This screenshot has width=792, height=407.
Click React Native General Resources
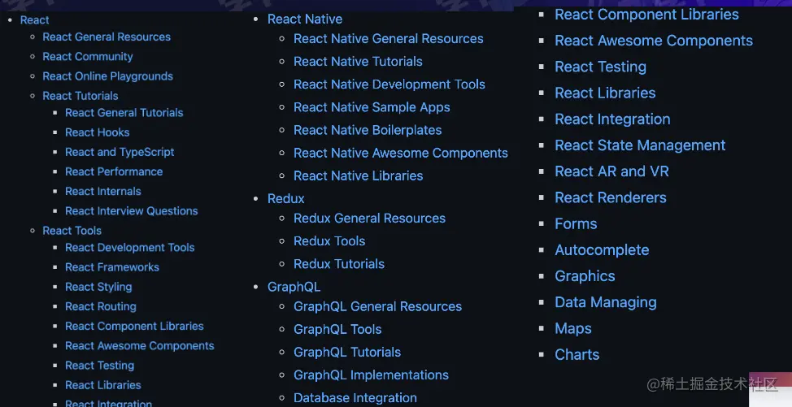[389, 39]
